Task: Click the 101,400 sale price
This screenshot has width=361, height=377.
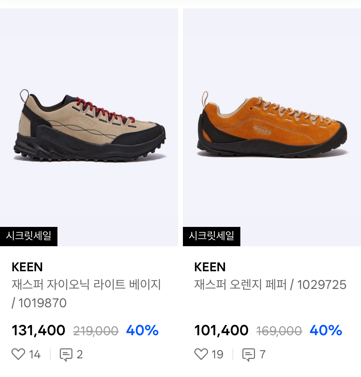Action: (221, 330)
